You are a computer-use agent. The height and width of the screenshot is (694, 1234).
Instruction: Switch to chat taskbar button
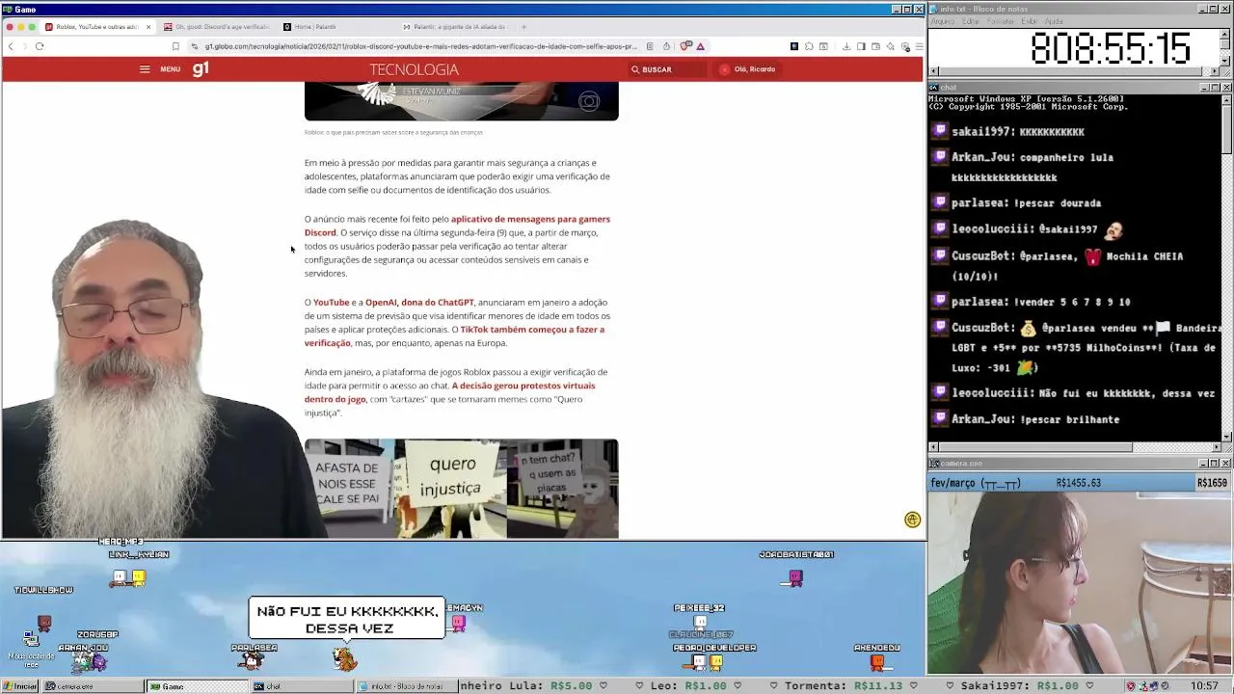tap(300, 686)
